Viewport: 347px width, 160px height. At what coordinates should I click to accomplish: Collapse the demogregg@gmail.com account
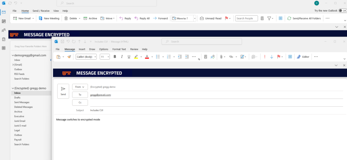click(x=13, y=55)
